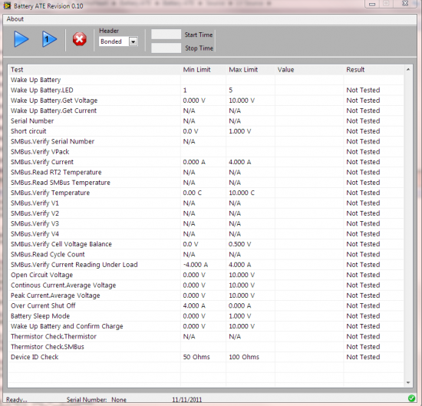Viewport: 422px width, 406px height.
Task: Select the Battery Sleep Mode row
Action: click(206, 315)
